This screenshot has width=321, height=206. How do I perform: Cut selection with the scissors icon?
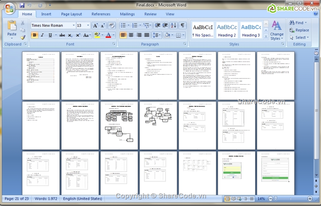pos(23,23)
